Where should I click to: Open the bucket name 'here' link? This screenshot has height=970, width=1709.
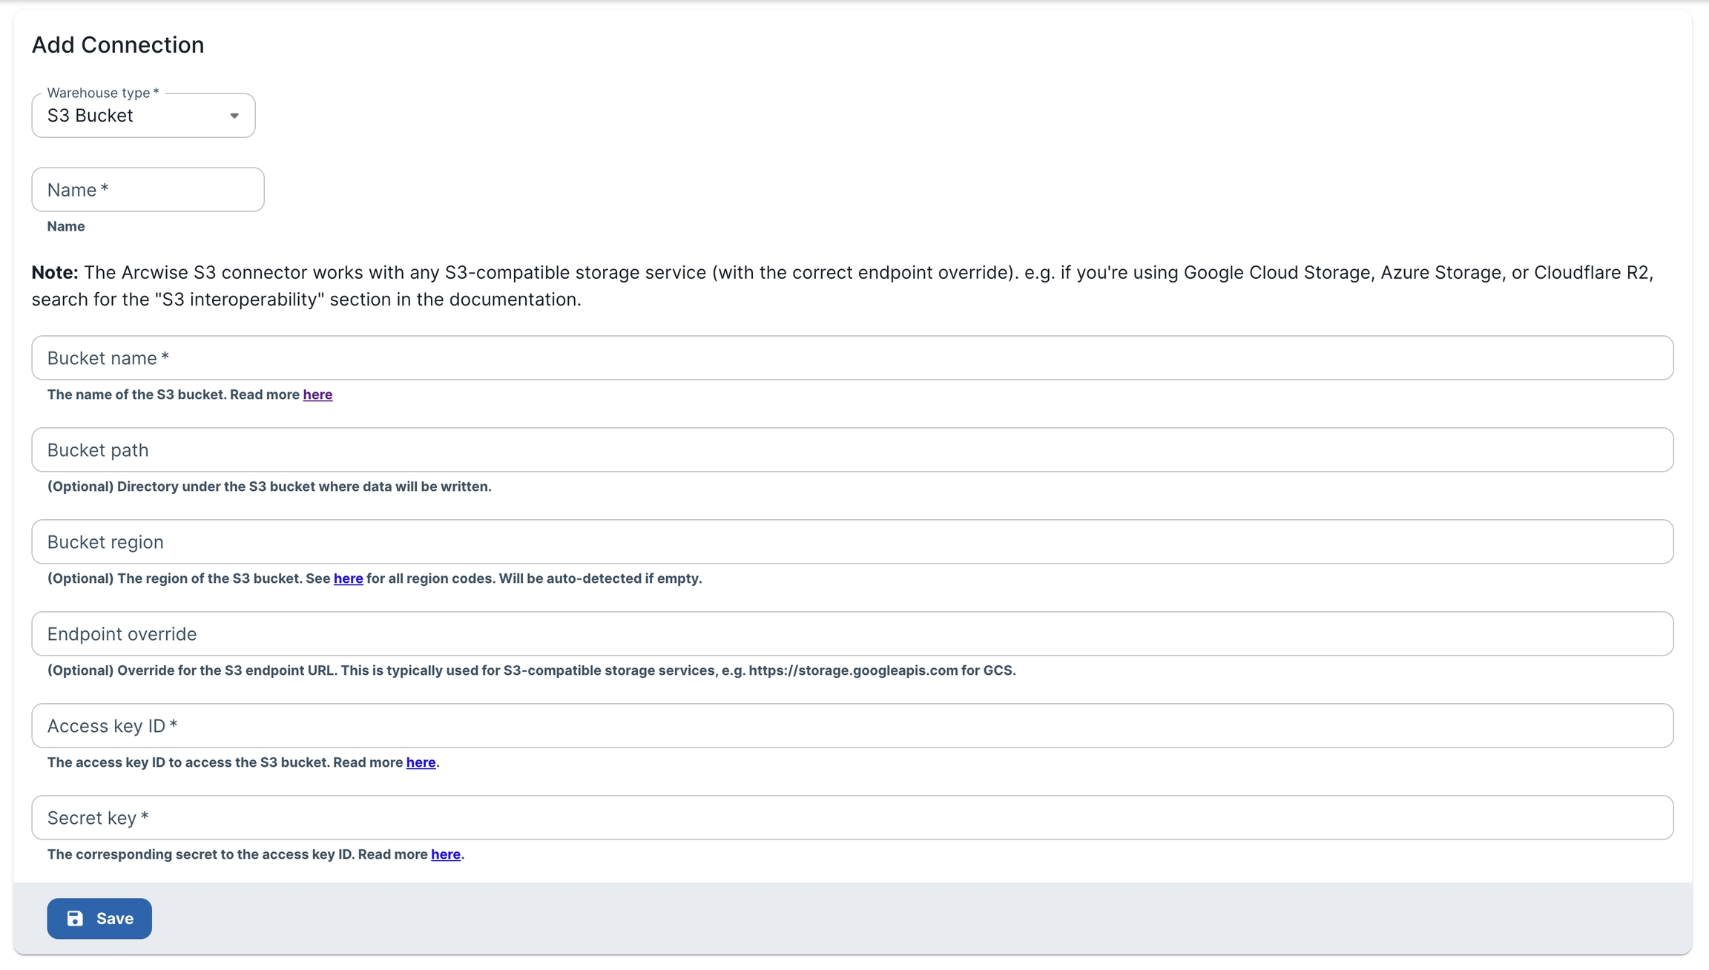317,395
